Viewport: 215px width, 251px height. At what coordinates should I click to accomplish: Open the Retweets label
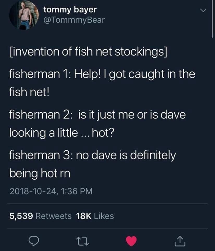(53, 216)
